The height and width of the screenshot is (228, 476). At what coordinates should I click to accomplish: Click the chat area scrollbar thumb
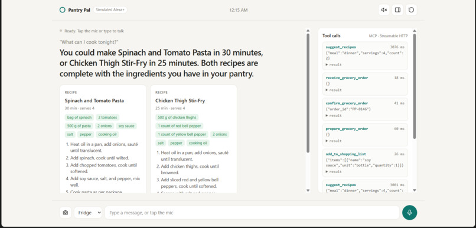[x=308, y=93]
